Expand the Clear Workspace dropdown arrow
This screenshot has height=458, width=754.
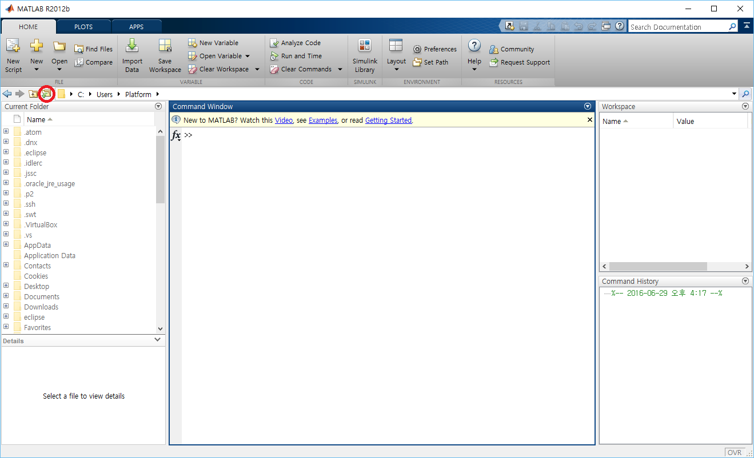(257, 69)
